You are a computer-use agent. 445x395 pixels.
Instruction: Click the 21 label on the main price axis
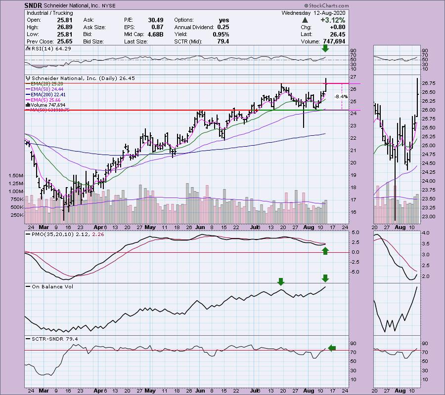point(354,151)
